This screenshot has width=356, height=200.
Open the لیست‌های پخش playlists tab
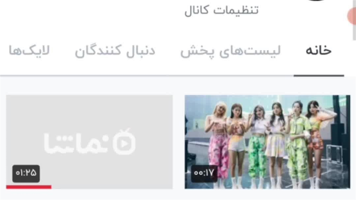pos(231,51)
